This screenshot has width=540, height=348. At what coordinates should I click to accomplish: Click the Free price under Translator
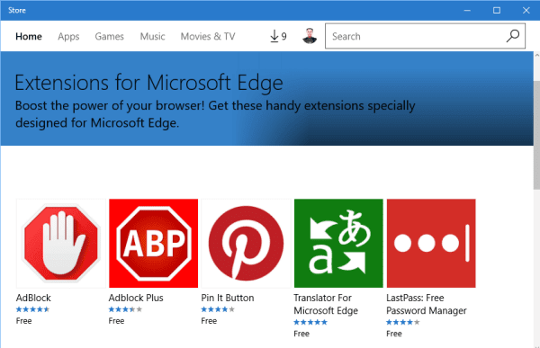click(301, 334)
